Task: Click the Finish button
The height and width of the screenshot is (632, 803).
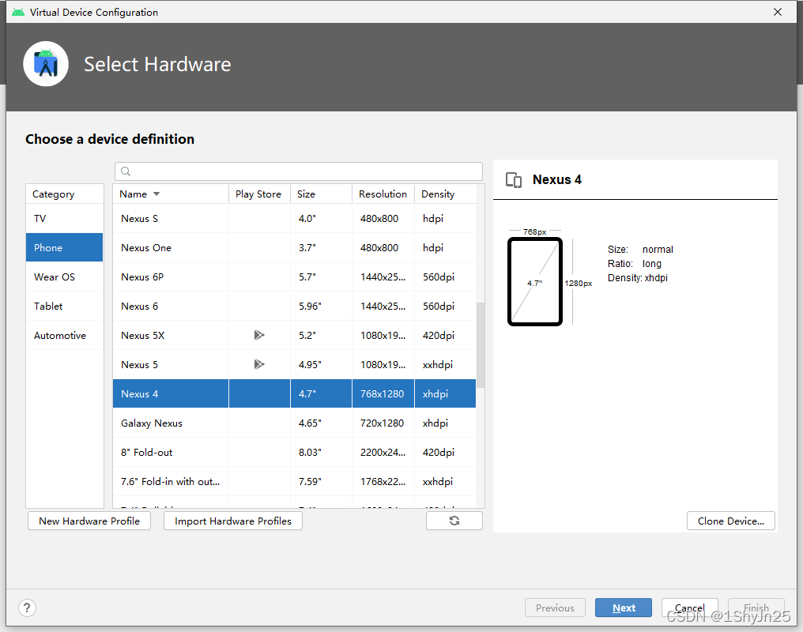Action: tap(756, 608)
